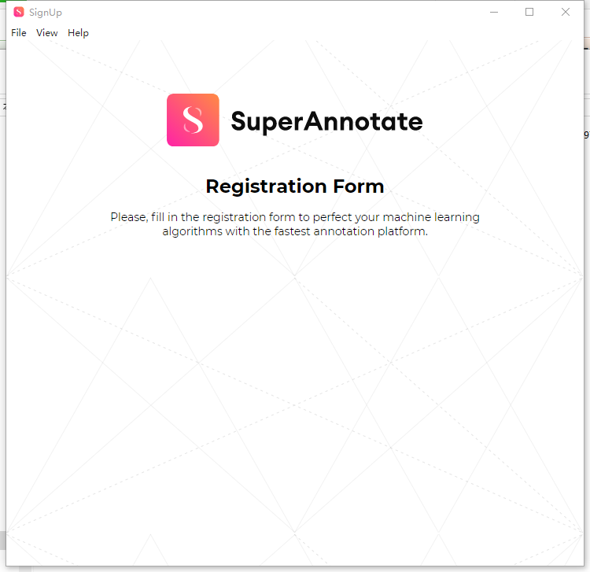Open the File menu
This screenshot has width=590, height=572.
point(19,33)
